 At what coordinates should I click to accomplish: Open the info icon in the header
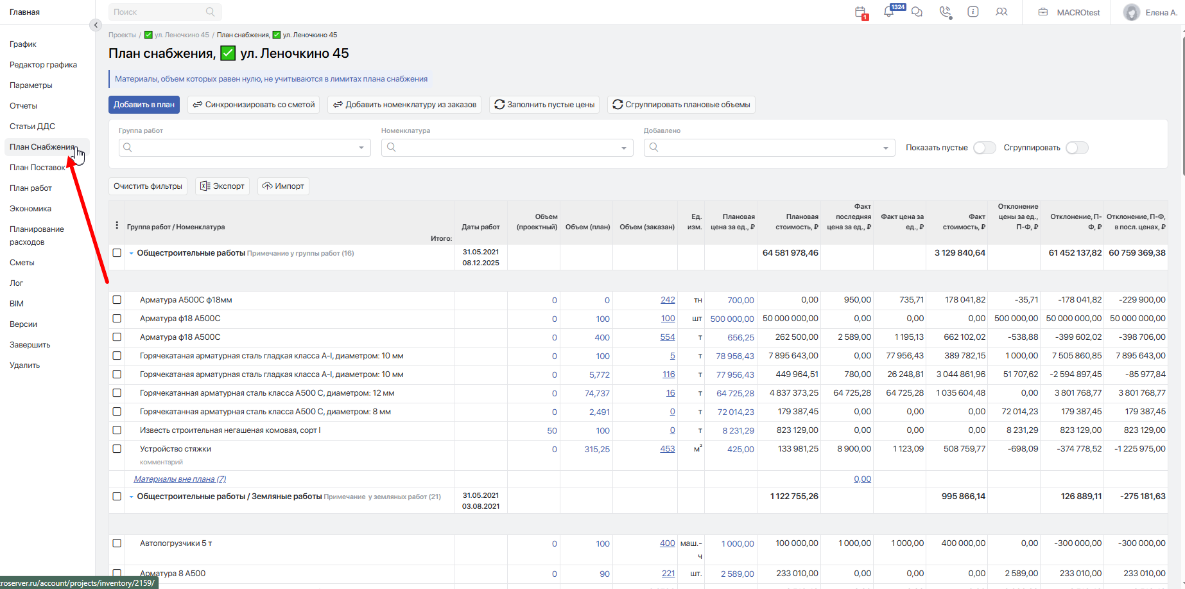pos(973,12)
